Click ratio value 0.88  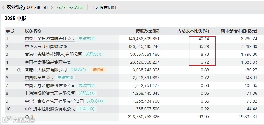[x=205, y=70]
